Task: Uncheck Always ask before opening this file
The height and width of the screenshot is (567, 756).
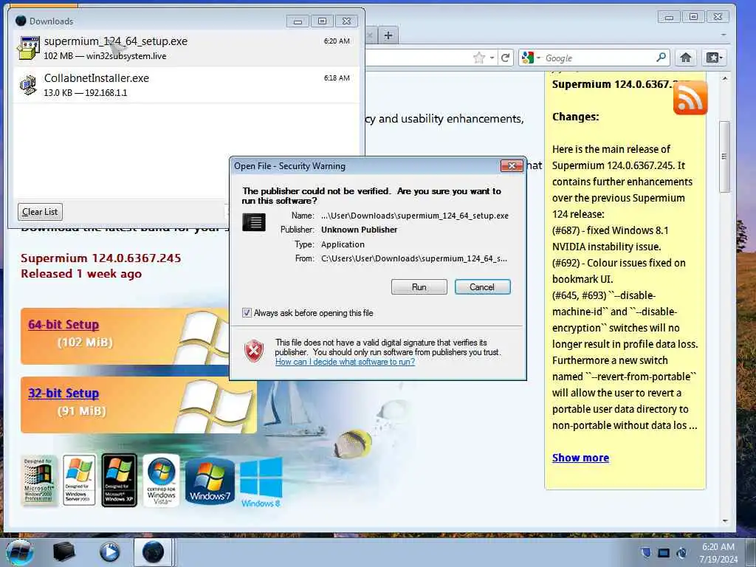Action: (247, 313)
